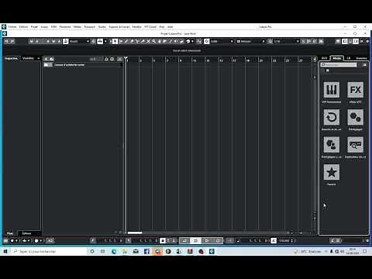Screen dimensions: 372x279
Task: Toggle the left zone visibility button
Action: pyautogui.click(x=345, y=41)
